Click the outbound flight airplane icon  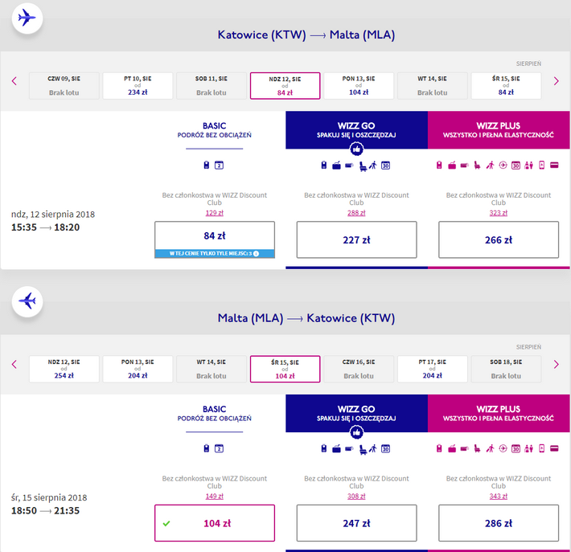tap(27, 18)
